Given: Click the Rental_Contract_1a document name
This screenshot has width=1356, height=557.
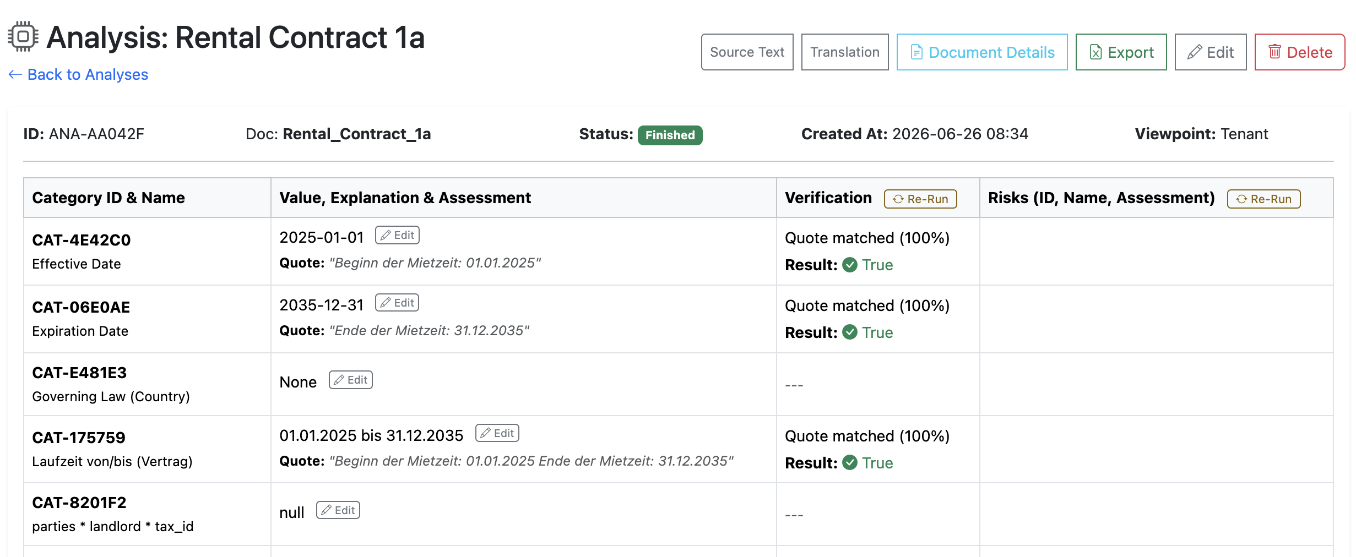Looking at the screenshot, I should [x=357, y=134].
